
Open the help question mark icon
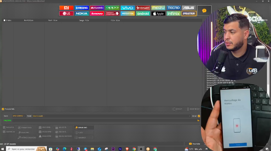pyautogui.click(x=204, y=11)
